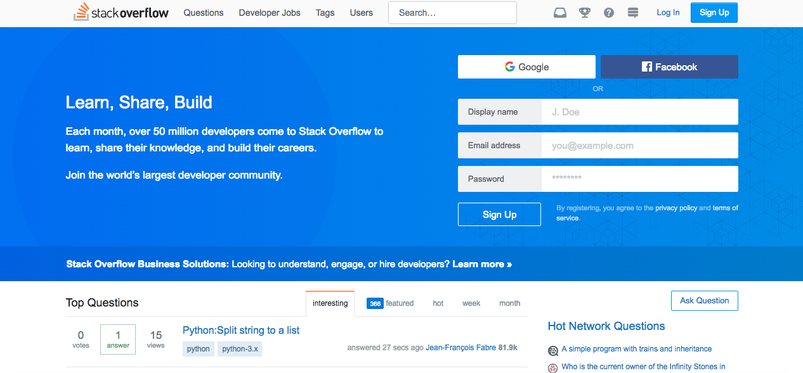Click the Ask Question button

click(704, 301)
